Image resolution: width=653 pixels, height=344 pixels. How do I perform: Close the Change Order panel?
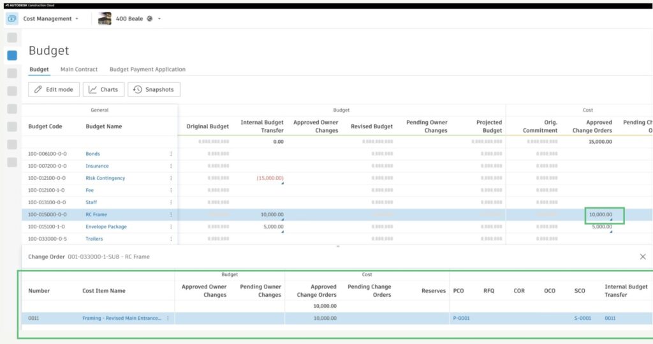(x=642, y=256)
